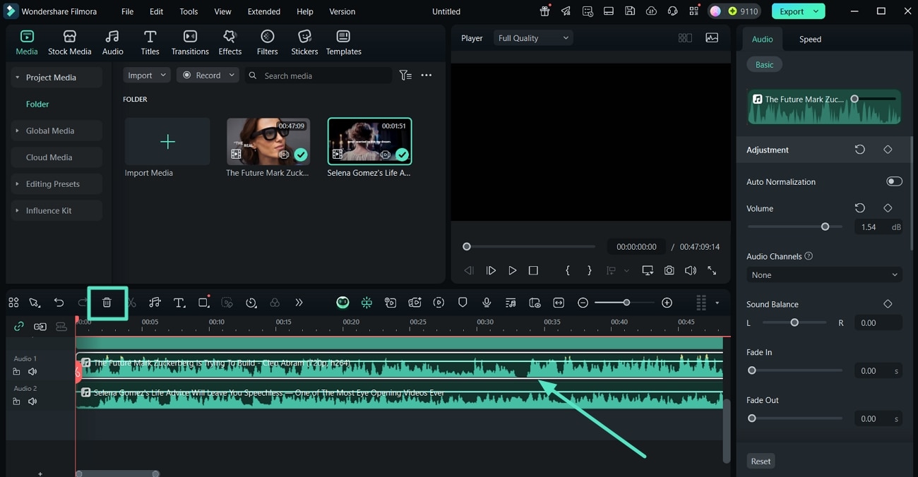
Task: Open the Tools menu
Action: pyautogui.click(x=189, y=11)
